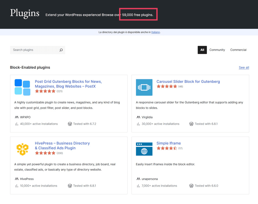Viewport: 258px width, 204px height.
Task: Click Tested with 6.8.1 in Carousel card
Action: 206,124
